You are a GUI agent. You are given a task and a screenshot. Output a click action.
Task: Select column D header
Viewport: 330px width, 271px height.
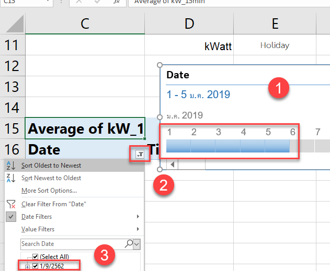click(189, 23)
